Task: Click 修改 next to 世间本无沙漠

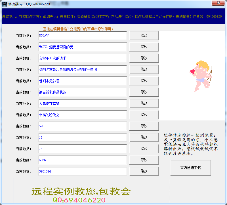Action: pos(144,81)
